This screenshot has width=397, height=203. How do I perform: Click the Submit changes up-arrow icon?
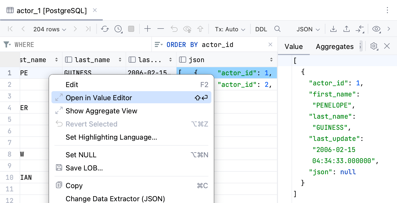(x=200, y=29)
